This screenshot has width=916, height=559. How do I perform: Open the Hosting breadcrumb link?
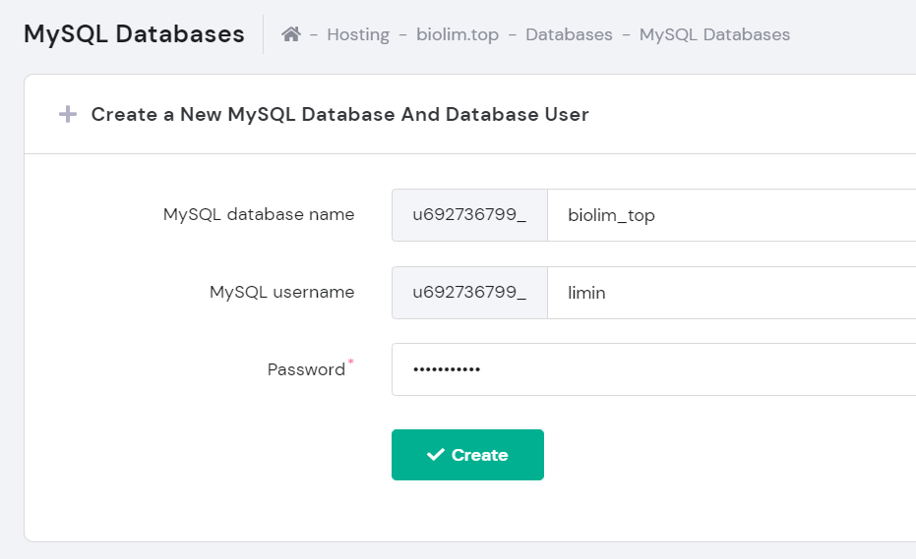(358, 34)
